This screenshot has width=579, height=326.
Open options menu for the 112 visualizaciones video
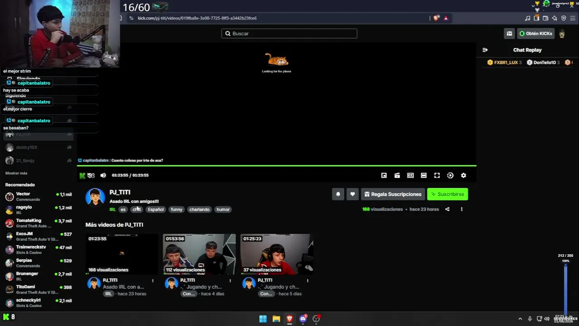[230, 281]
